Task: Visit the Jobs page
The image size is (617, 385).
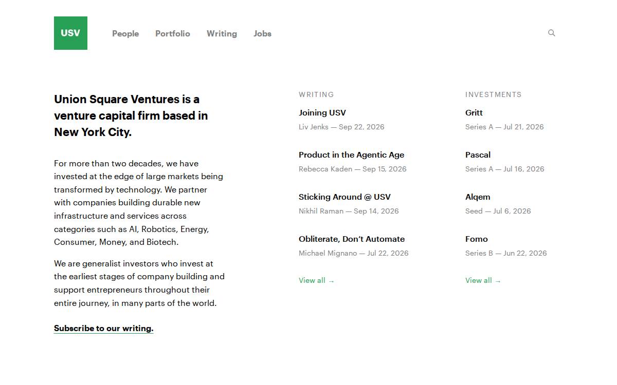Action: (x=262, y=33)
